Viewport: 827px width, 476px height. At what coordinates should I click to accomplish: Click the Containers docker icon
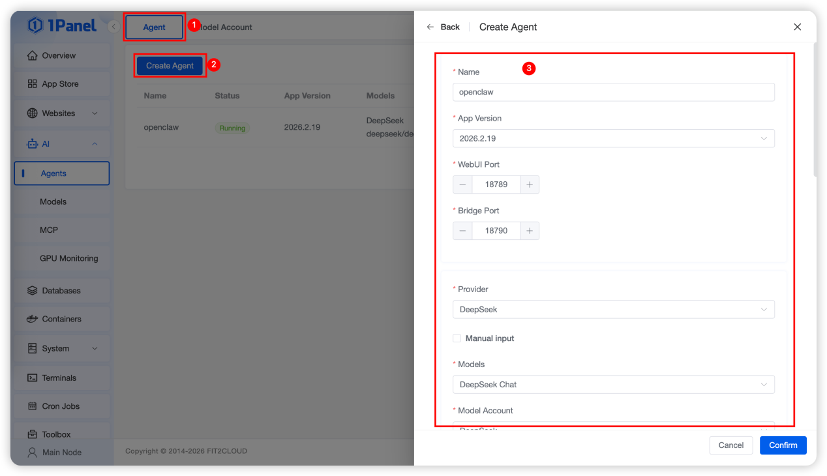point(32,319)
